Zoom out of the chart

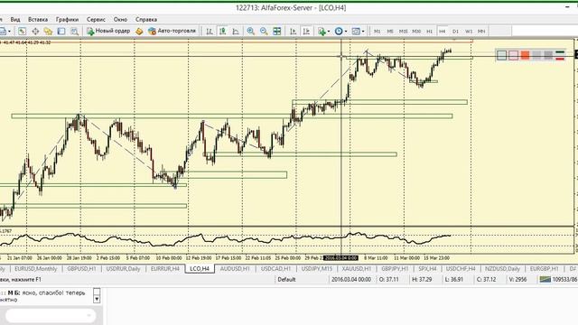[264, 32]
